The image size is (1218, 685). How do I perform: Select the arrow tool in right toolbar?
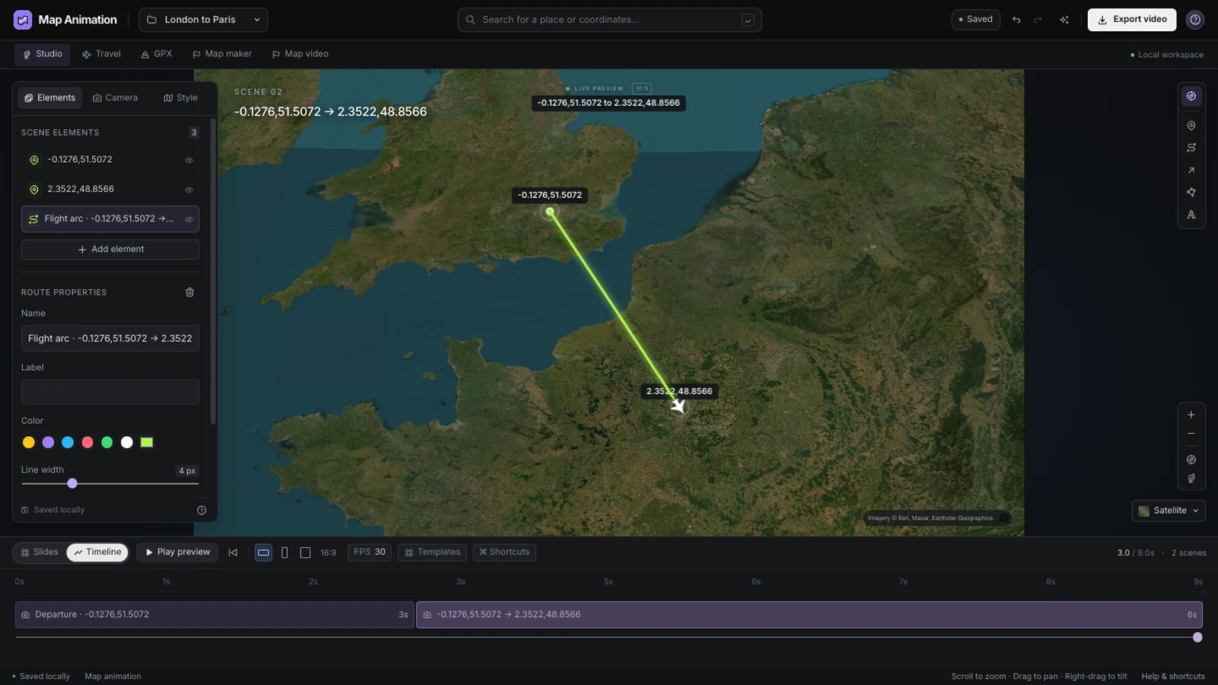(1191, 170)
